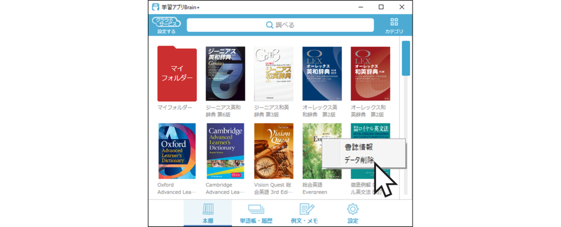
Task: Click the bookshelf scrollbar thumb
Action: click(406, 58)
